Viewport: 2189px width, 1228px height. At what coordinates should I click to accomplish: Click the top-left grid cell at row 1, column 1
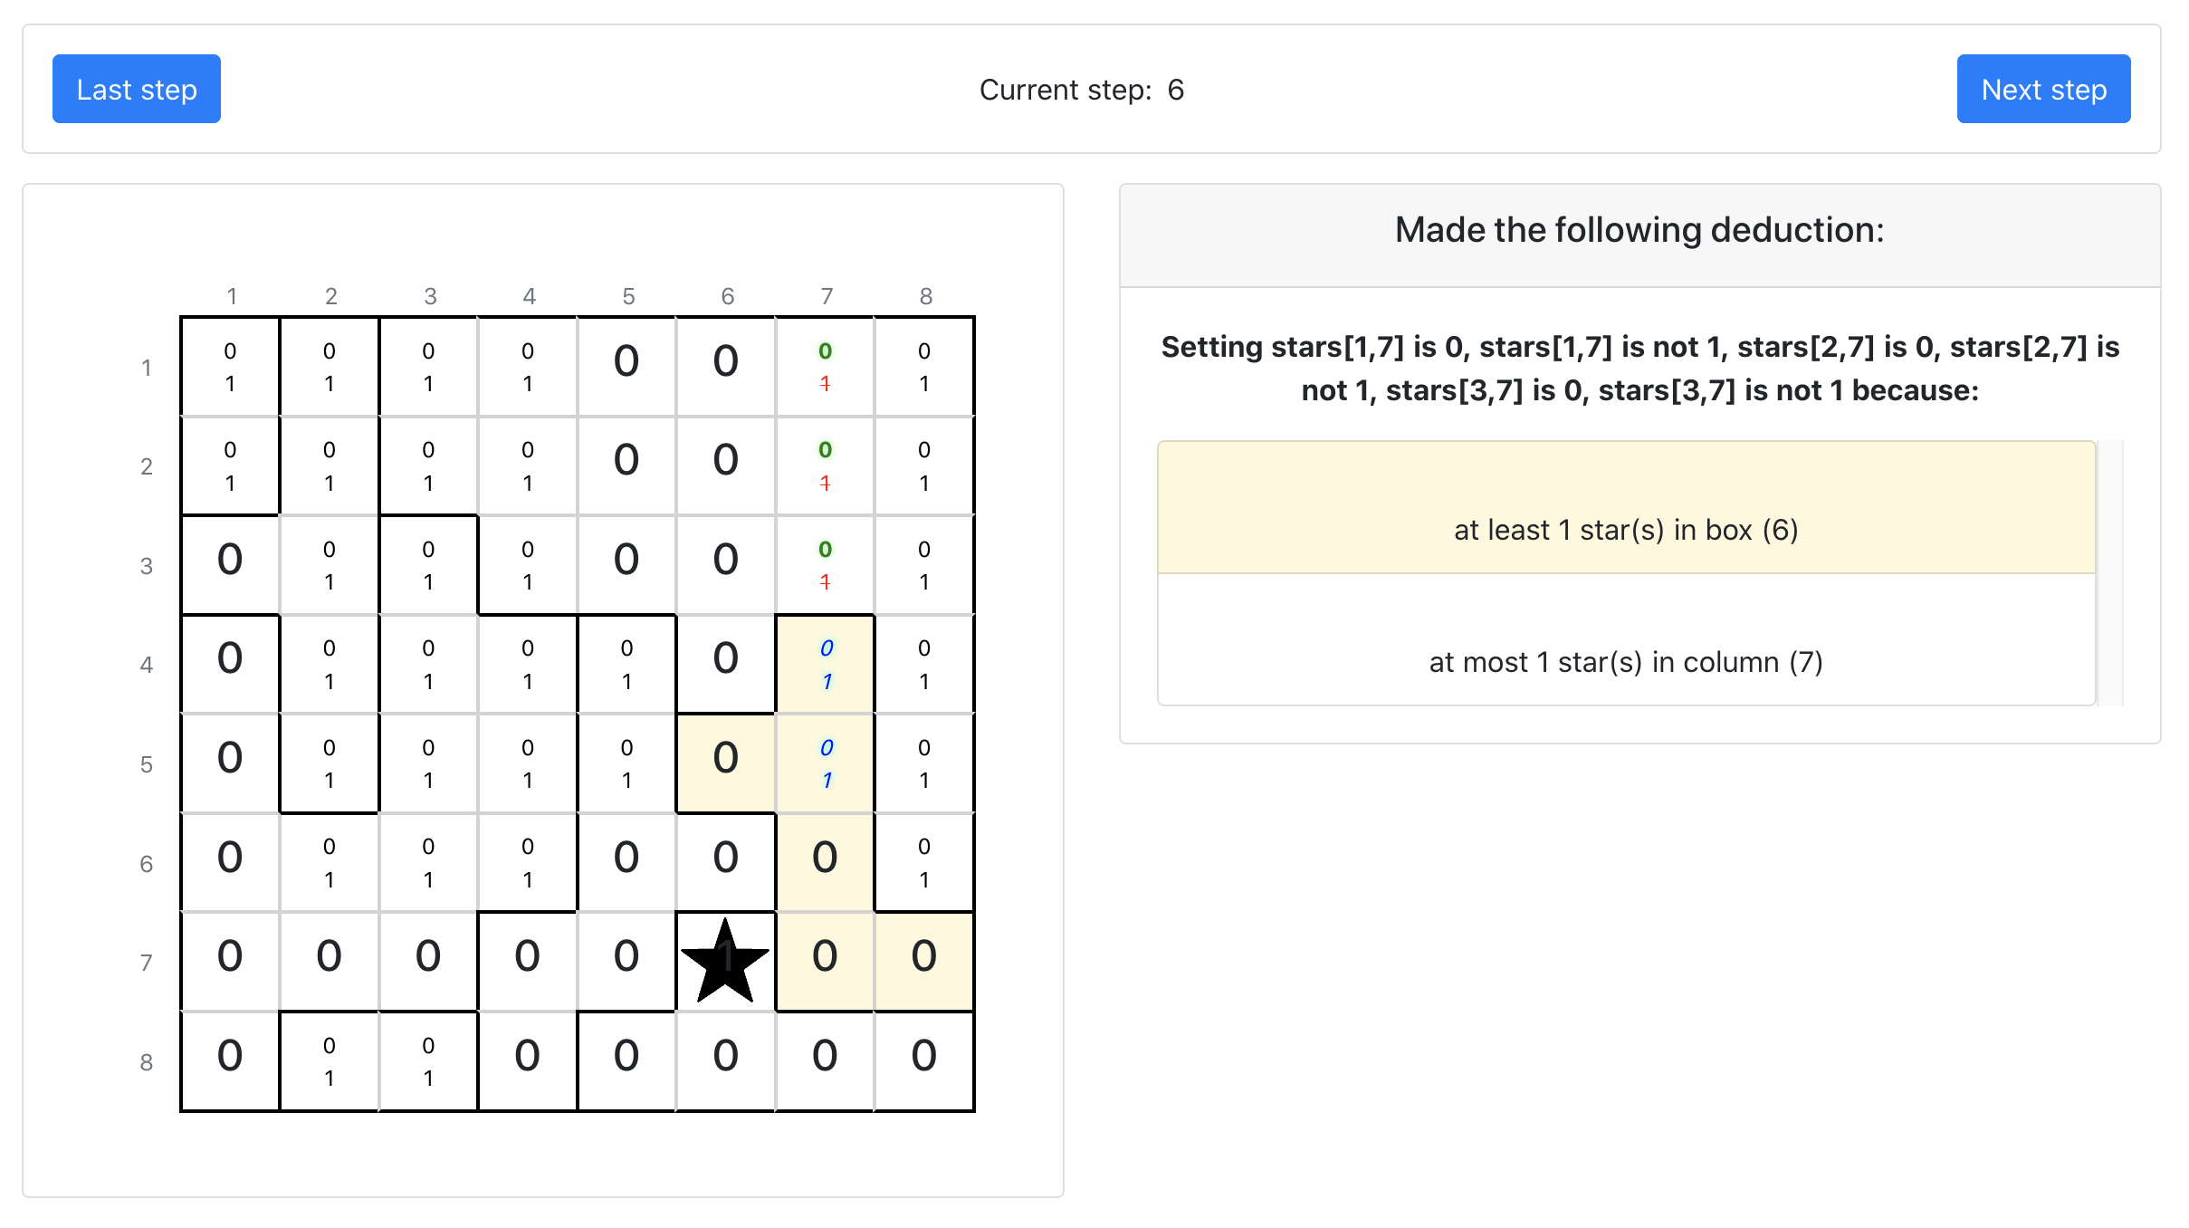tap(230, 367)
